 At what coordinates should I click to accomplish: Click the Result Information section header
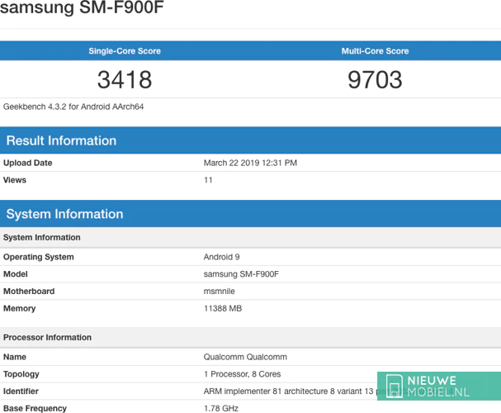coord(251,140)
